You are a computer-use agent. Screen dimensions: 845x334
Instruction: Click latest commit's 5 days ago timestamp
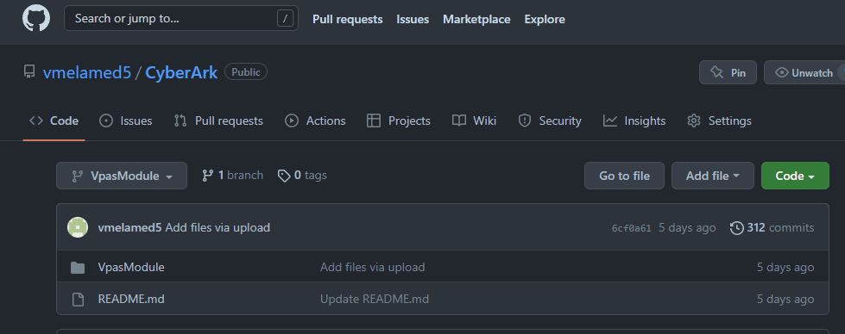(x=687, y=227)
